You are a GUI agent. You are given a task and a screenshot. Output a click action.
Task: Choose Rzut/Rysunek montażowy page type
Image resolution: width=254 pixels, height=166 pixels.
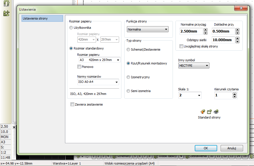128,63
